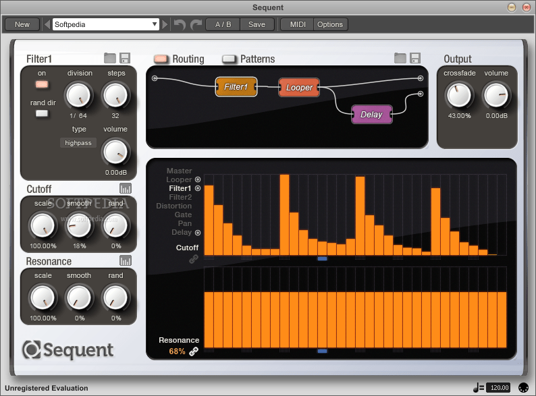The height and width of the screenshot is (396, 536).
Task: Click the Redo arrow
Action: coord(196,24)
